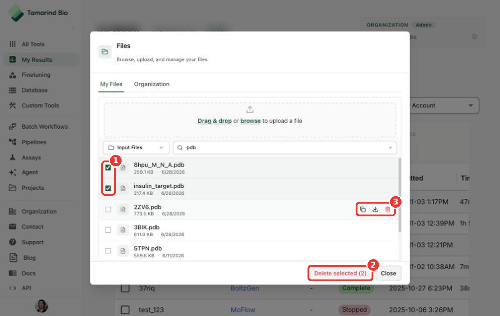
Task: Click the Tamarind Bio logo
Action: coord(38,13)
